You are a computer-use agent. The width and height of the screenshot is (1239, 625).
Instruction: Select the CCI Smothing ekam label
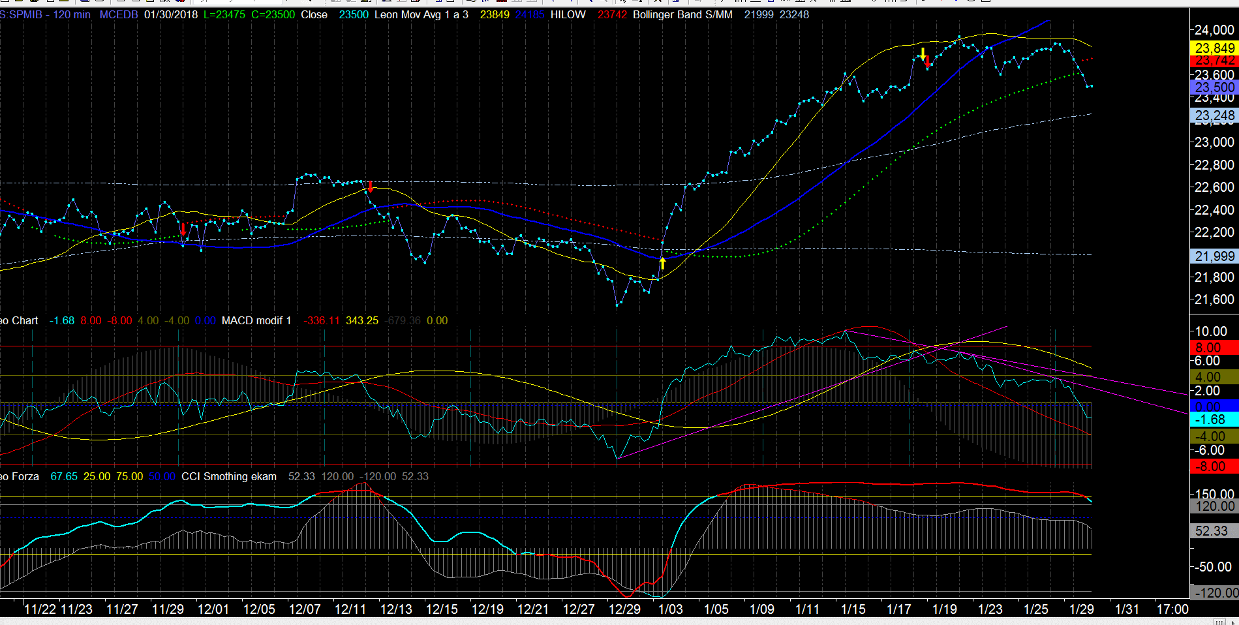229,476
